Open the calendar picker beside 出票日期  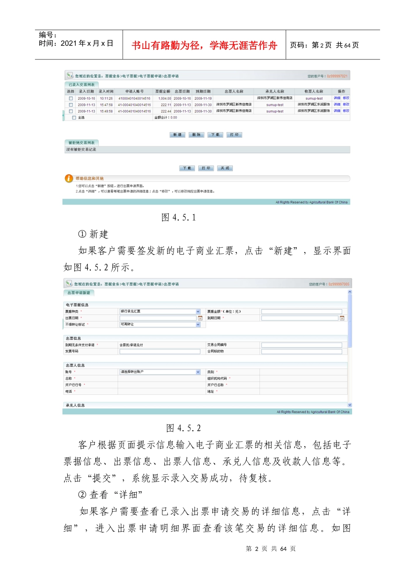coord(200,318)
